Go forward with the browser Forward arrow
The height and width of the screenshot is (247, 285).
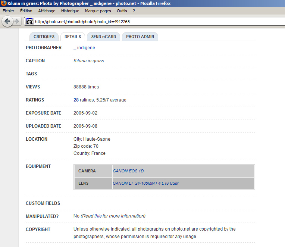click(x=17, y=21)
